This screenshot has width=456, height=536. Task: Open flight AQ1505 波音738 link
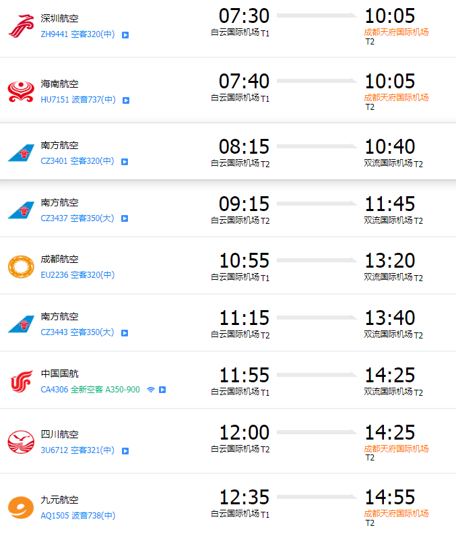click(x=78, y=515)
